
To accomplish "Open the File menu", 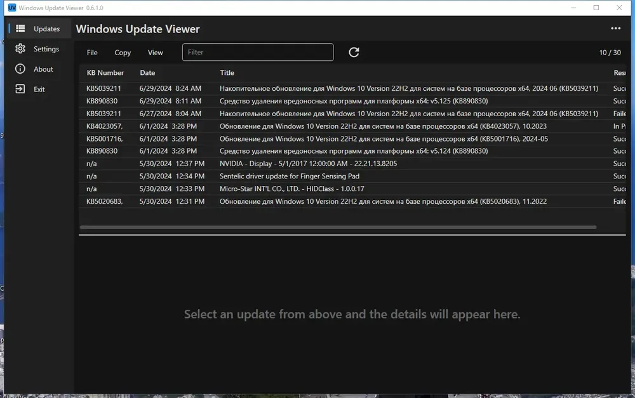I will 92,53.
